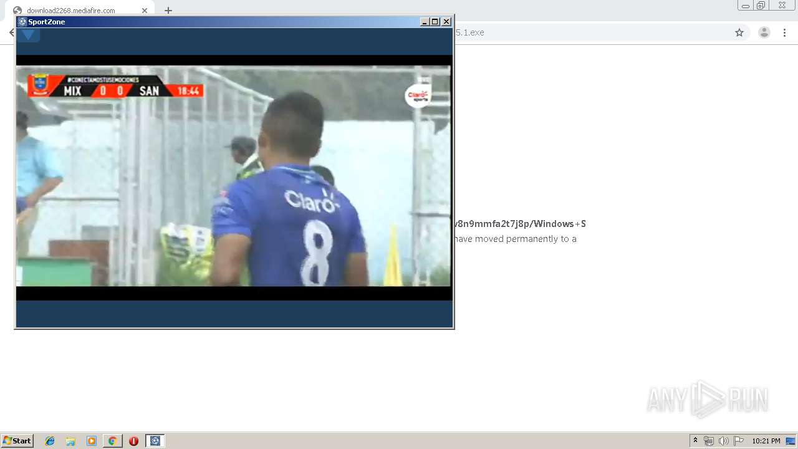Screen dimensions: 798x449
Task: Bookmark this page with the star icon
Action: (x=739, y=32)
